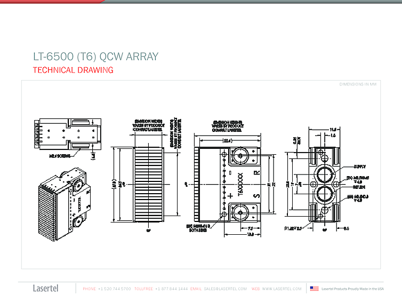Click the LT-6500 (T6) QCW ARRAY title

[95, 57]
